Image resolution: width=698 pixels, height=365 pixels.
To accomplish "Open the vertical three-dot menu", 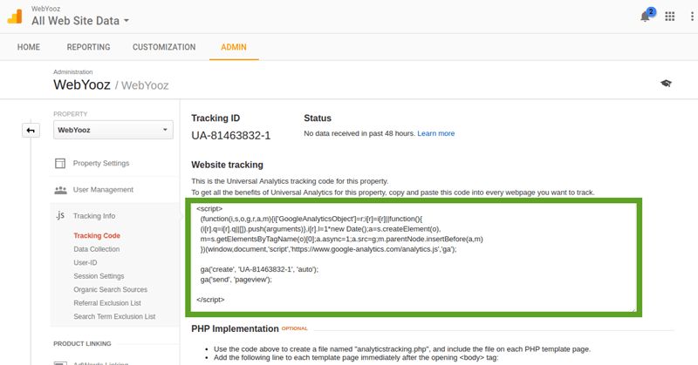I will tap(692, 17).
